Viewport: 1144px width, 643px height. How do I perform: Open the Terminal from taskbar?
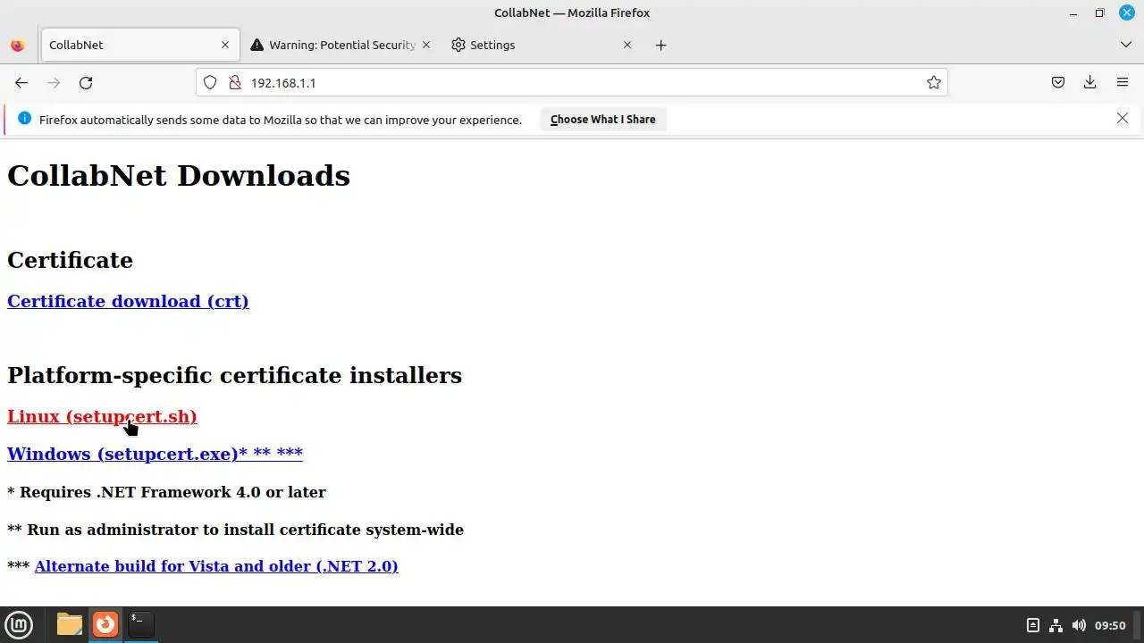[141, 624]
